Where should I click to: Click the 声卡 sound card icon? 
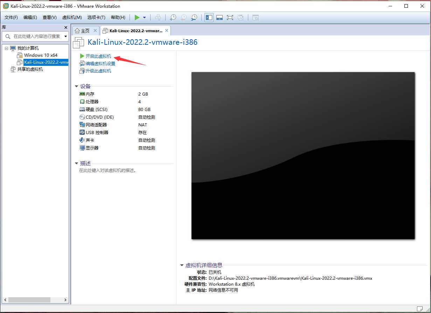click(82, 140)
